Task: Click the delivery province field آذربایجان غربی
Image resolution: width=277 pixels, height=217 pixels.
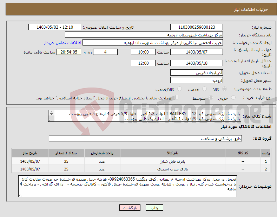Action: point(197,72)
